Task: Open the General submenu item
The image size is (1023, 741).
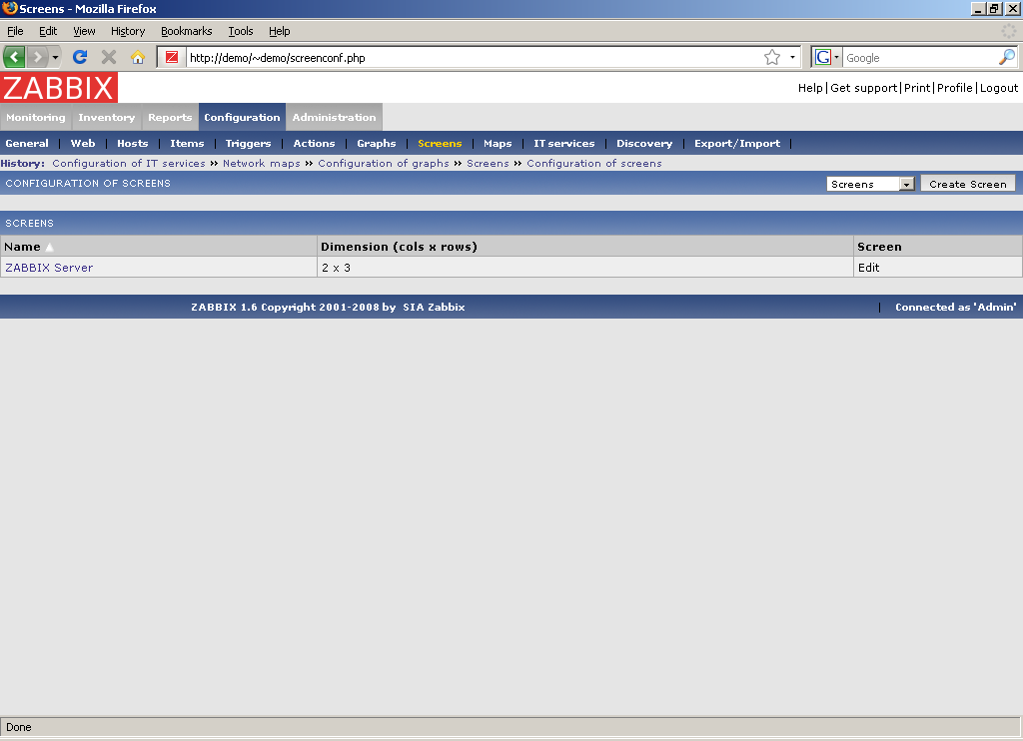Action: coord(27,143)
